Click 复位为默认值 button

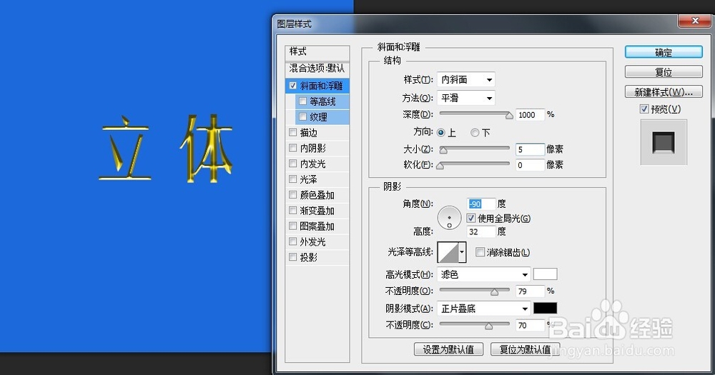(526, 349)
